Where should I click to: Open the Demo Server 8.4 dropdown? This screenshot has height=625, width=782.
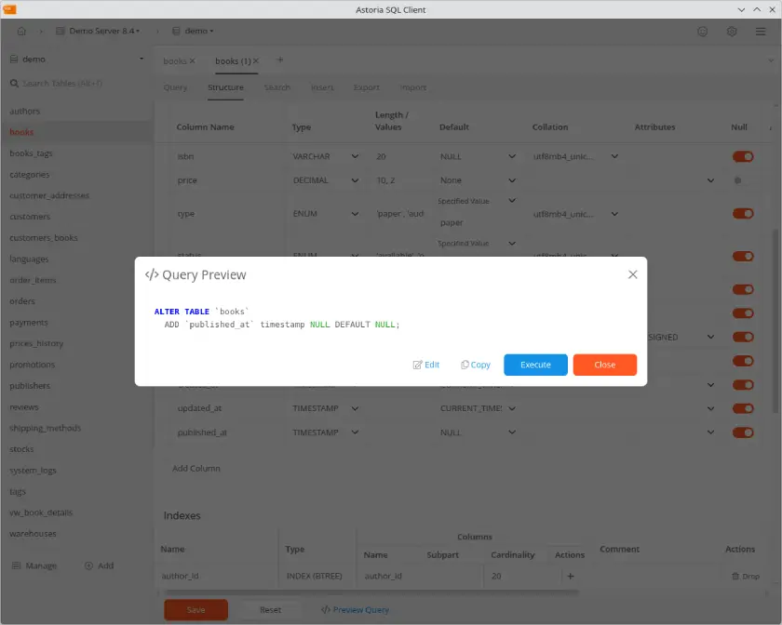click(98, 31)
